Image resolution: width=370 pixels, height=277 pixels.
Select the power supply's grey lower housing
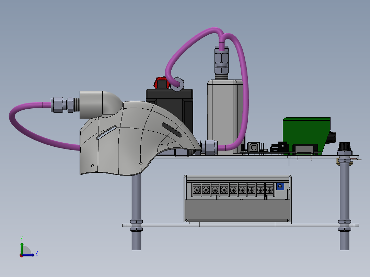pyautogui.click(x=237, y=210)
